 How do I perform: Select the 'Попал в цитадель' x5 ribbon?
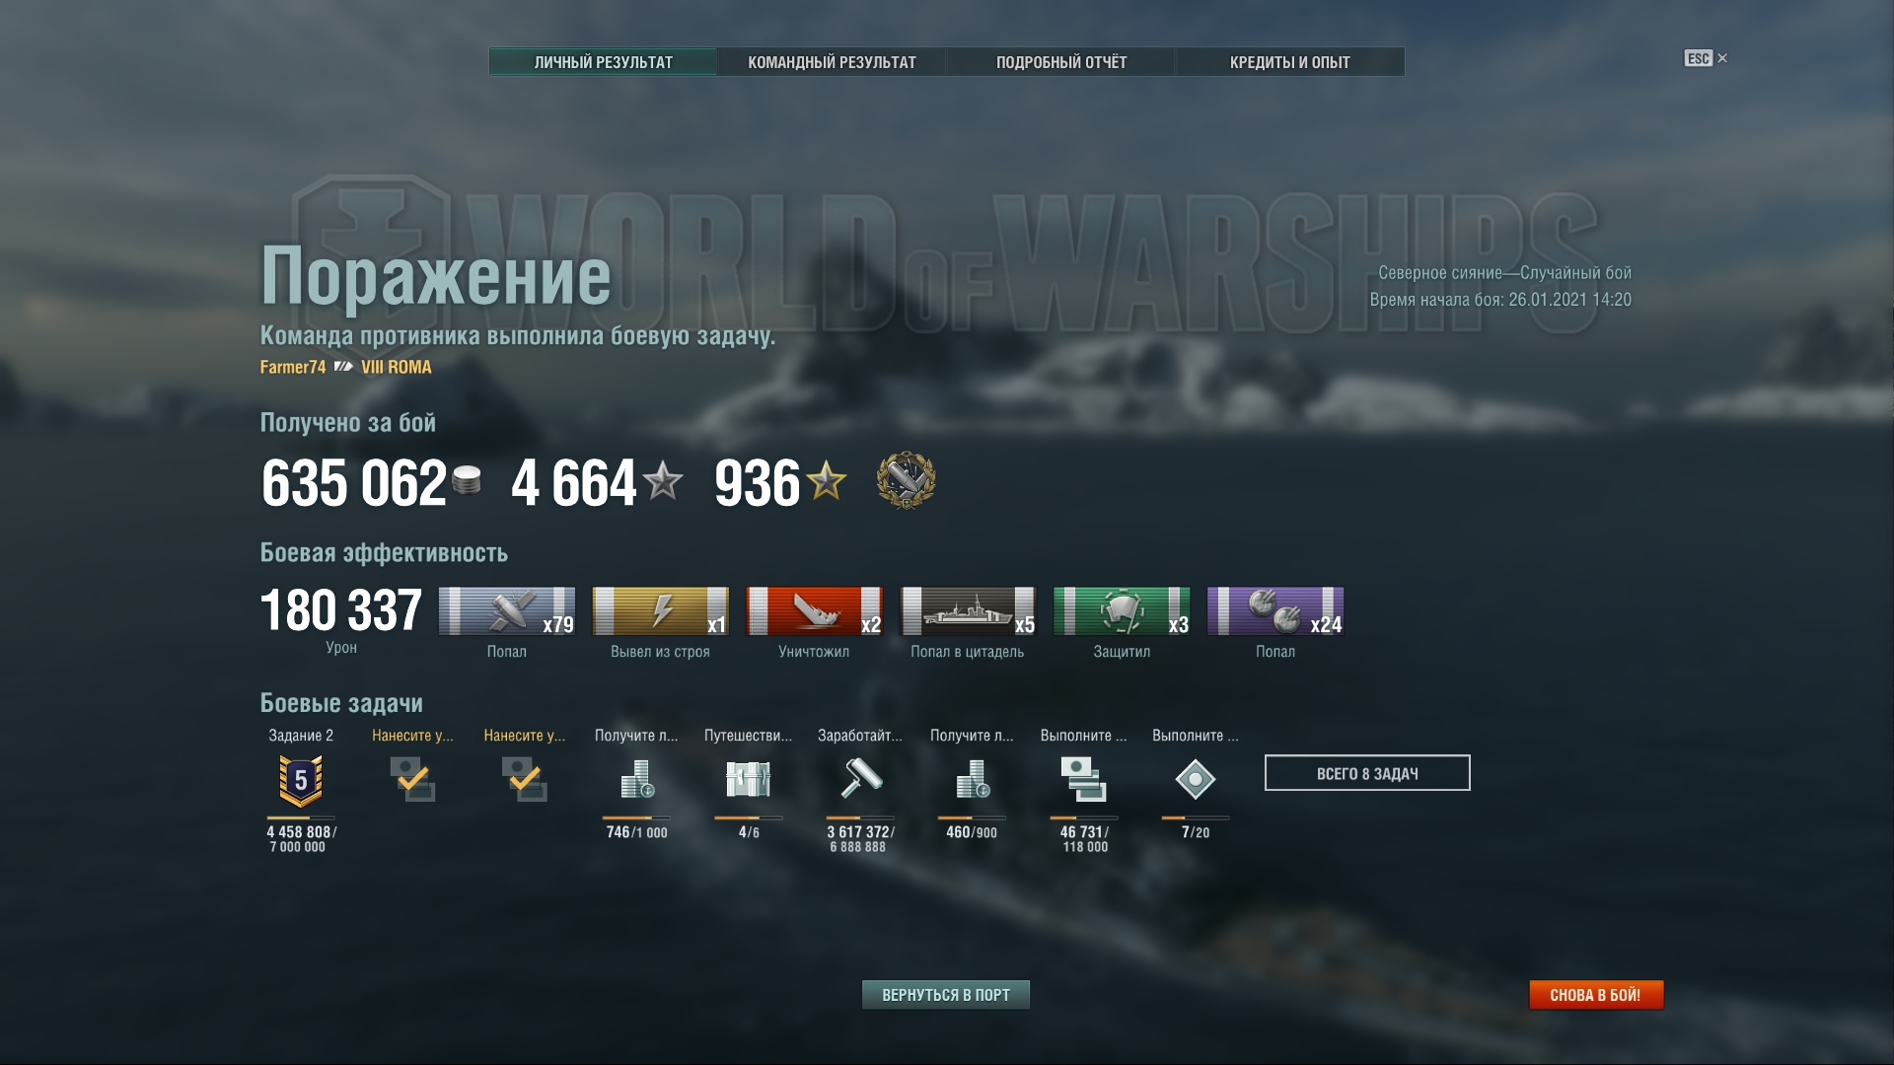pyautogui.click(x=968, y=611)
